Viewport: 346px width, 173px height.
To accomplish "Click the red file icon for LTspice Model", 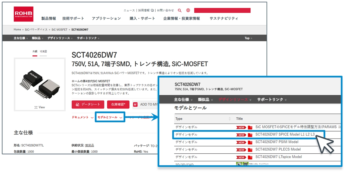I will click(250, 157).
